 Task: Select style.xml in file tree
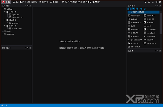14,23
